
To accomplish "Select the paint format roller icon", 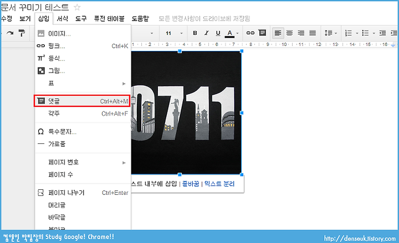I will pos(22,33).
